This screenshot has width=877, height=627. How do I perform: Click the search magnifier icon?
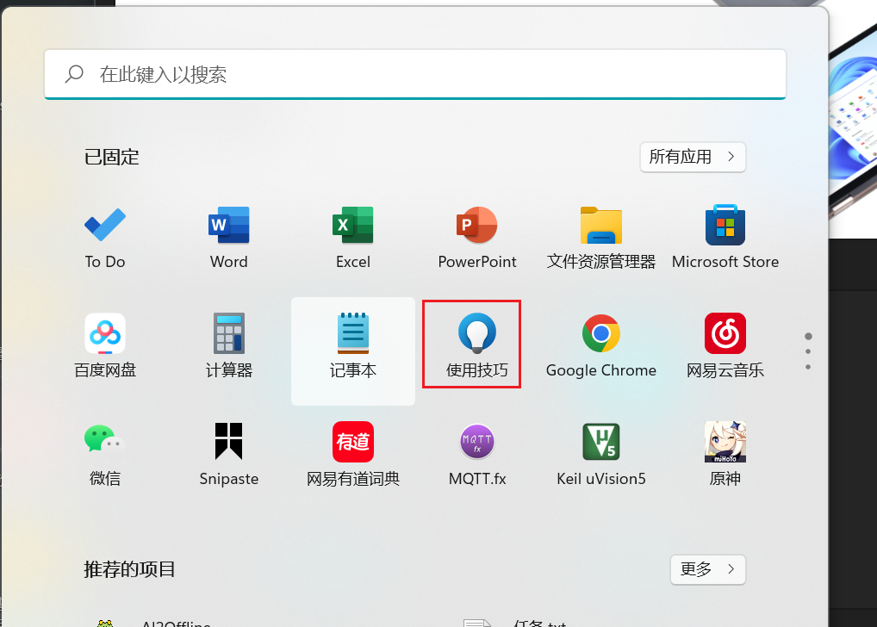74,74
